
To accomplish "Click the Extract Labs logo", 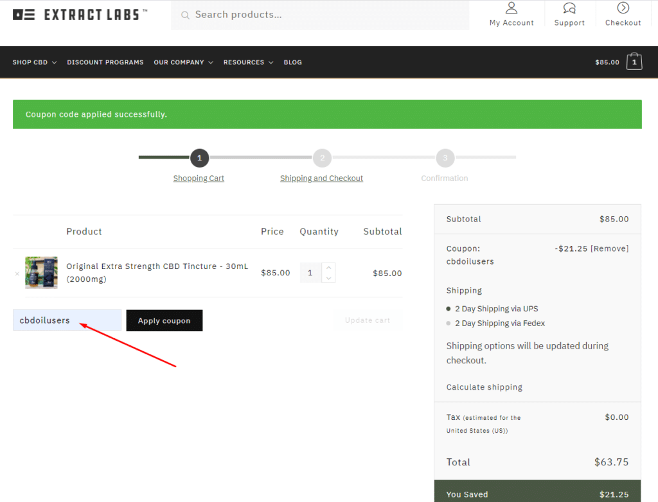I will click(x=80, y=15).
